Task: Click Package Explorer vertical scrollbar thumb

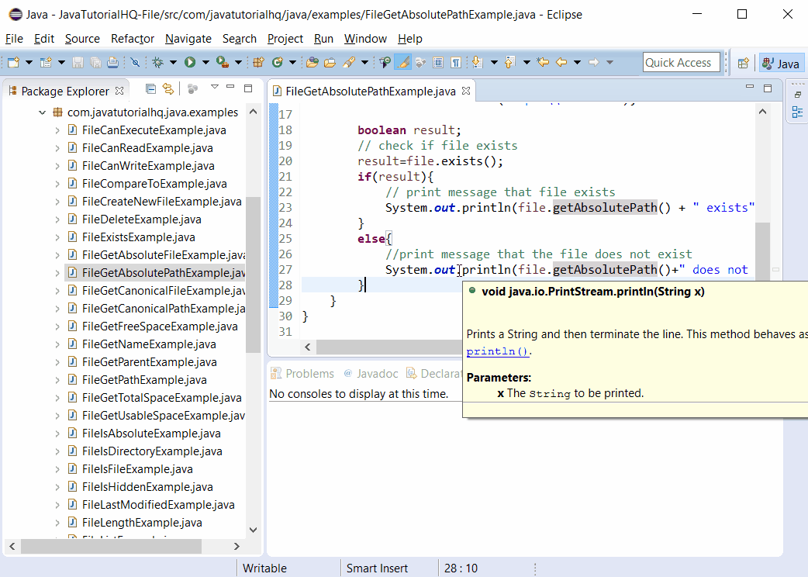Action: (x=253, y=275)
